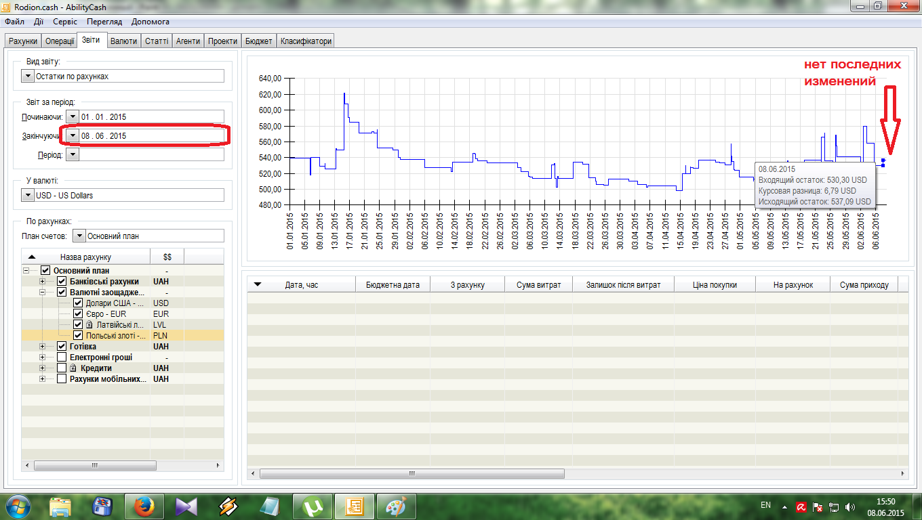
Task: Check the Електронні гроші checkbox
Action: pyautogui.click(x=62, y=357)
